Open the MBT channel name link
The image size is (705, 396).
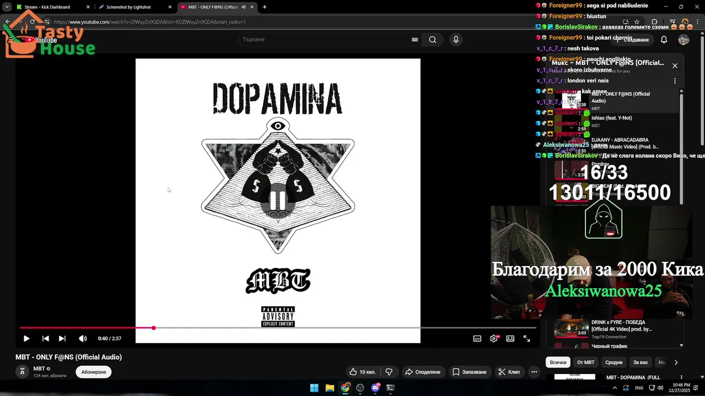39,369
